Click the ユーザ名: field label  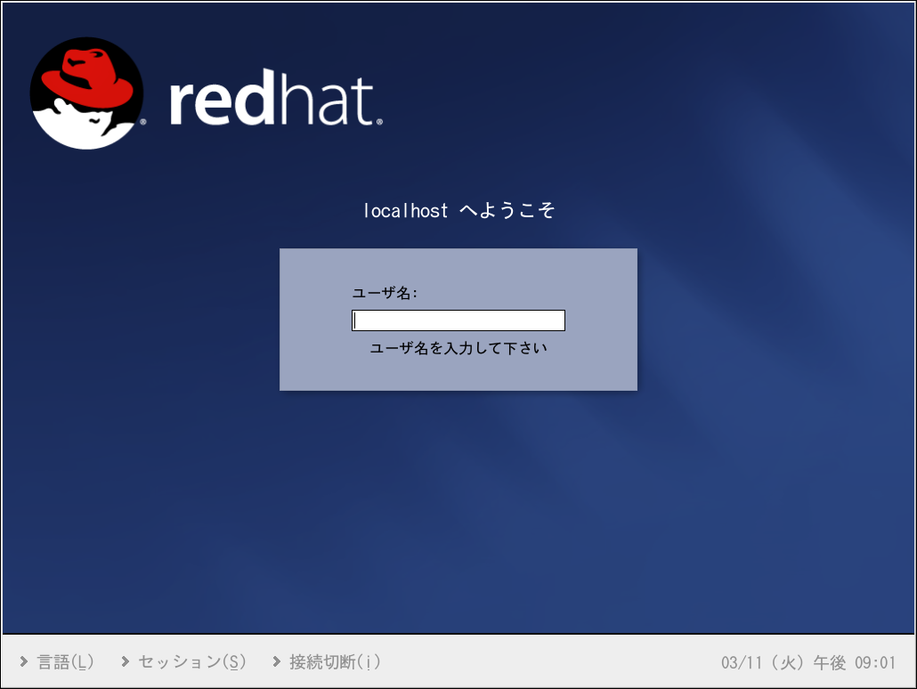tap(385, 293)
